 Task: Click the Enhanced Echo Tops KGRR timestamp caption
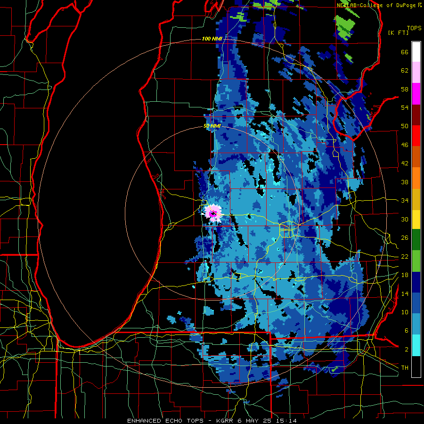[212, 421]
